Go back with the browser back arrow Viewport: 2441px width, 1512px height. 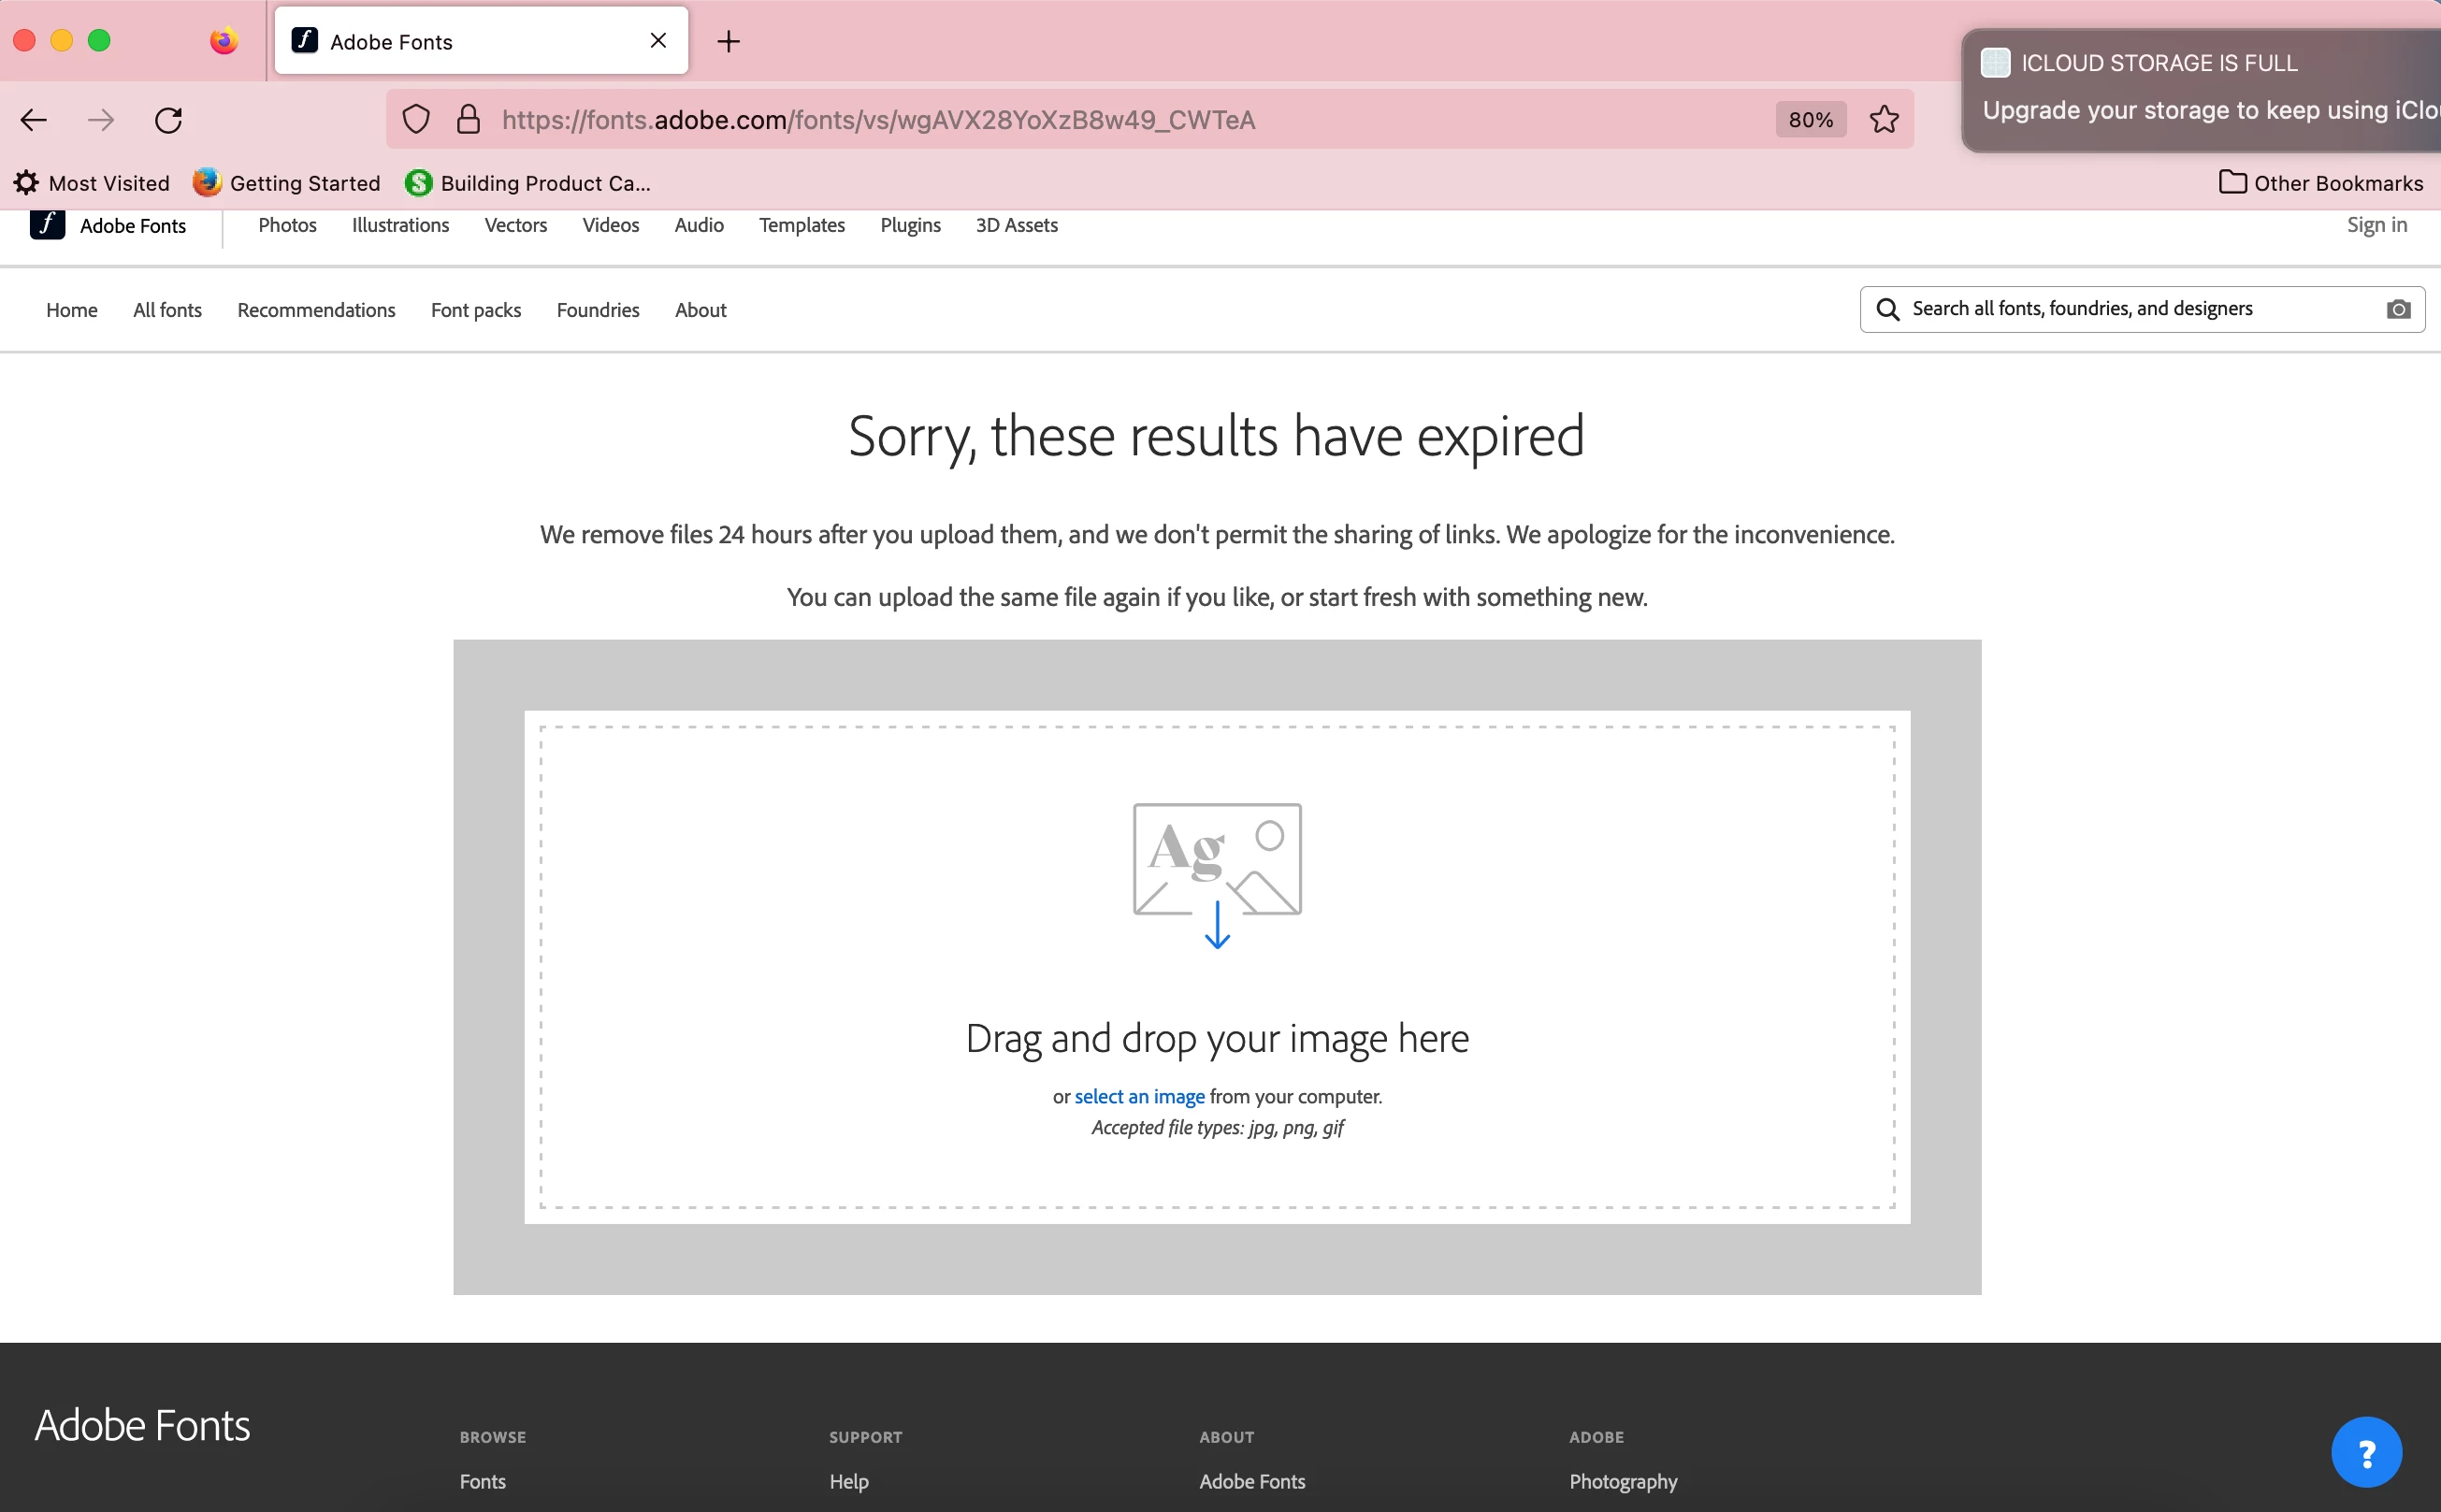[x=34, y=120]
